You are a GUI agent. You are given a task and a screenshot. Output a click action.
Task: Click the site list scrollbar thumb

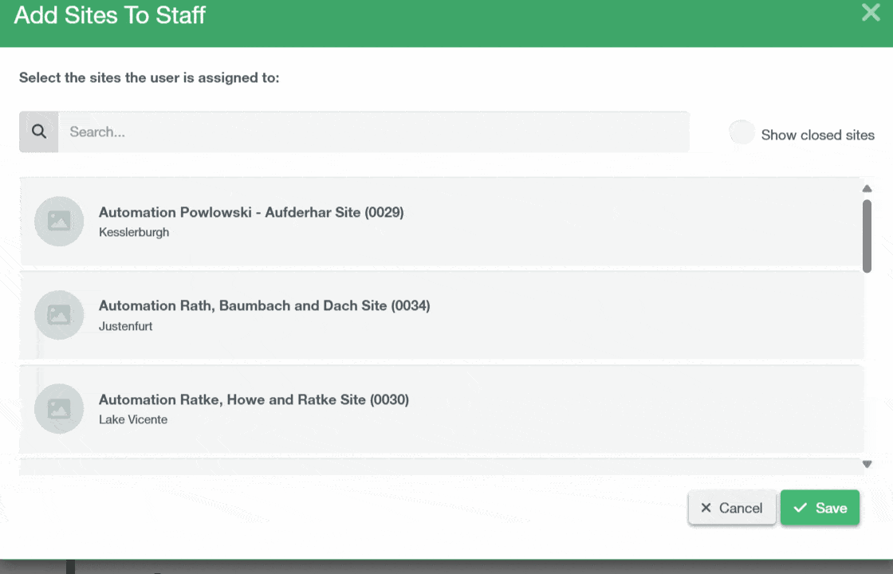[x=867, y=235]
